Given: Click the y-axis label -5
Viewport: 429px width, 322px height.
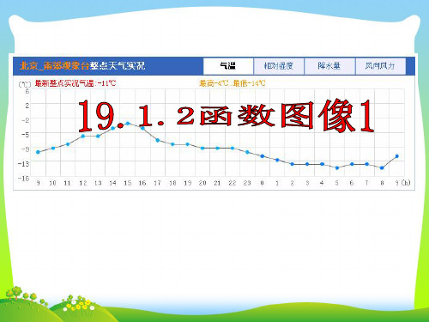Looking at the screenshot, I should pos(25,134).
